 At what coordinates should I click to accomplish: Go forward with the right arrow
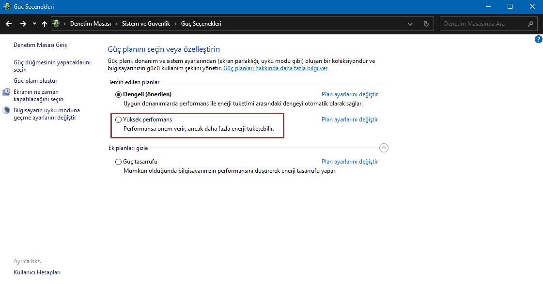[x=23, y=24]
